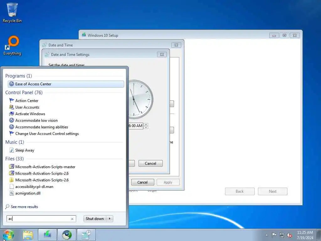Open Windows Explorer from taskbar
321x241 pixels.
point(28,235)
